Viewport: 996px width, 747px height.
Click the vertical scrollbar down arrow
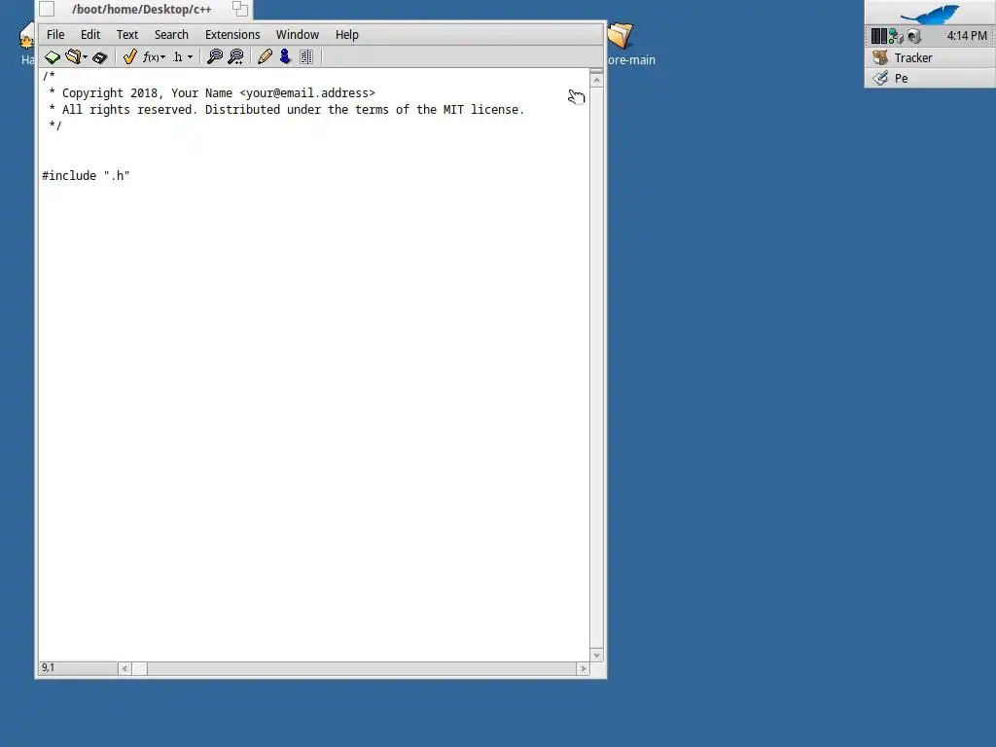pos(596,655)
